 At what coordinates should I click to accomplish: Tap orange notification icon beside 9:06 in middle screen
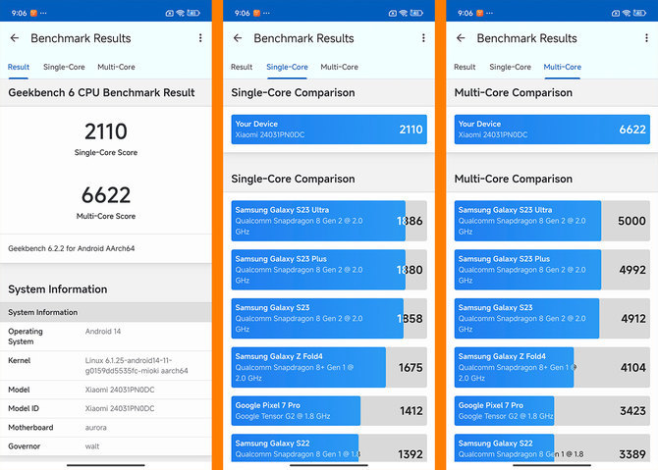(257, 13)
